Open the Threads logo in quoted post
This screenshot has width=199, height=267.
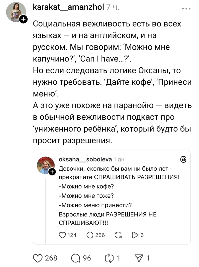point(183,160)
